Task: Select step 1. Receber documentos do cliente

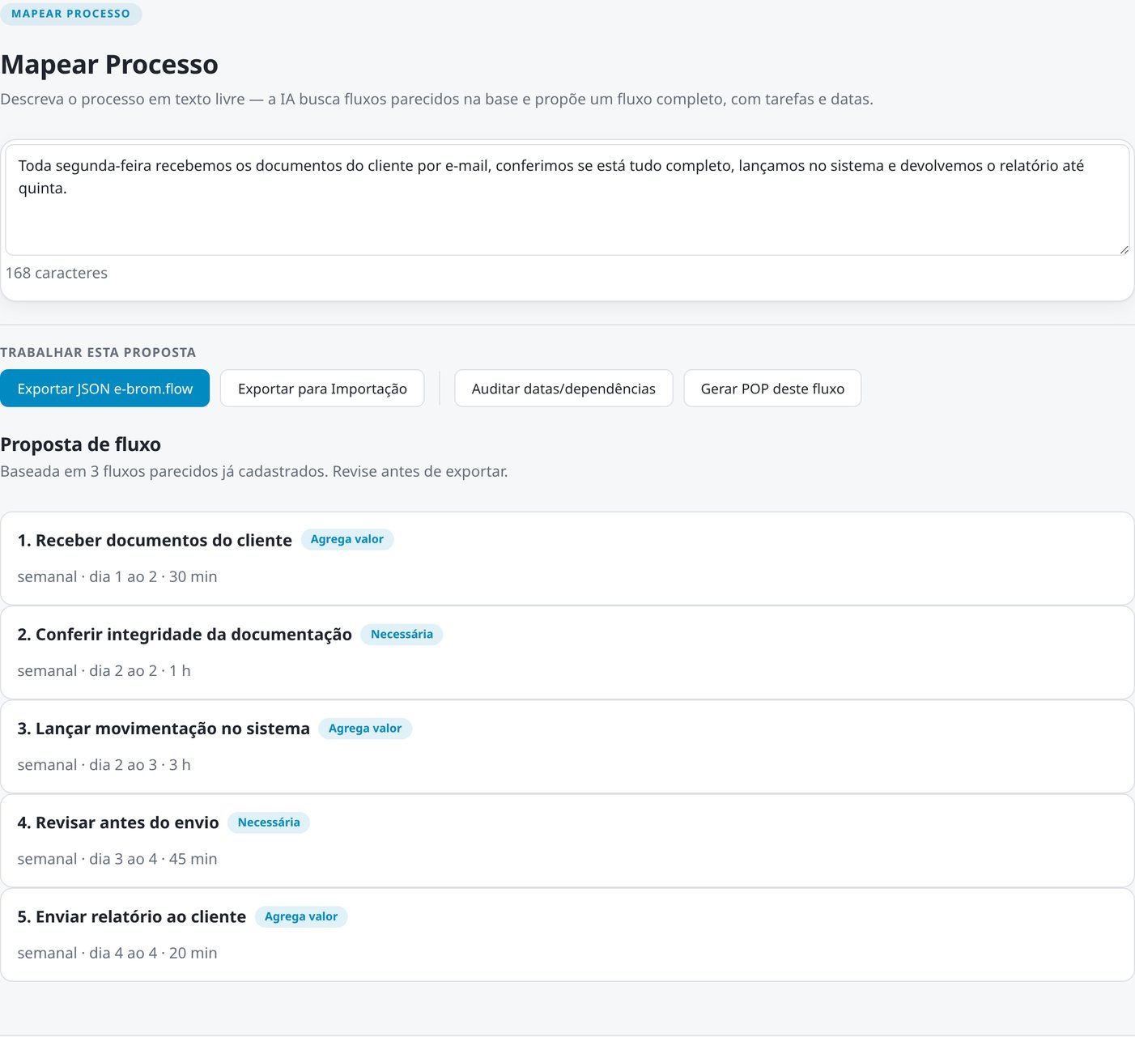Action: click(567, 559)
